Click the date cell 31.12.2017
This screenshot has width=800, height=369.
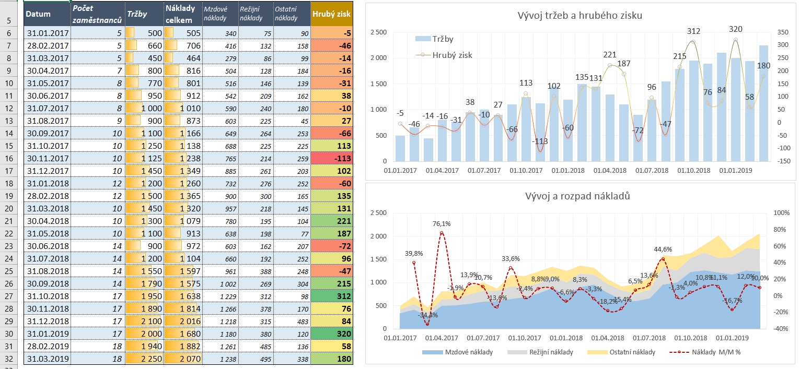pyautogui.click(x=47, y=170)
